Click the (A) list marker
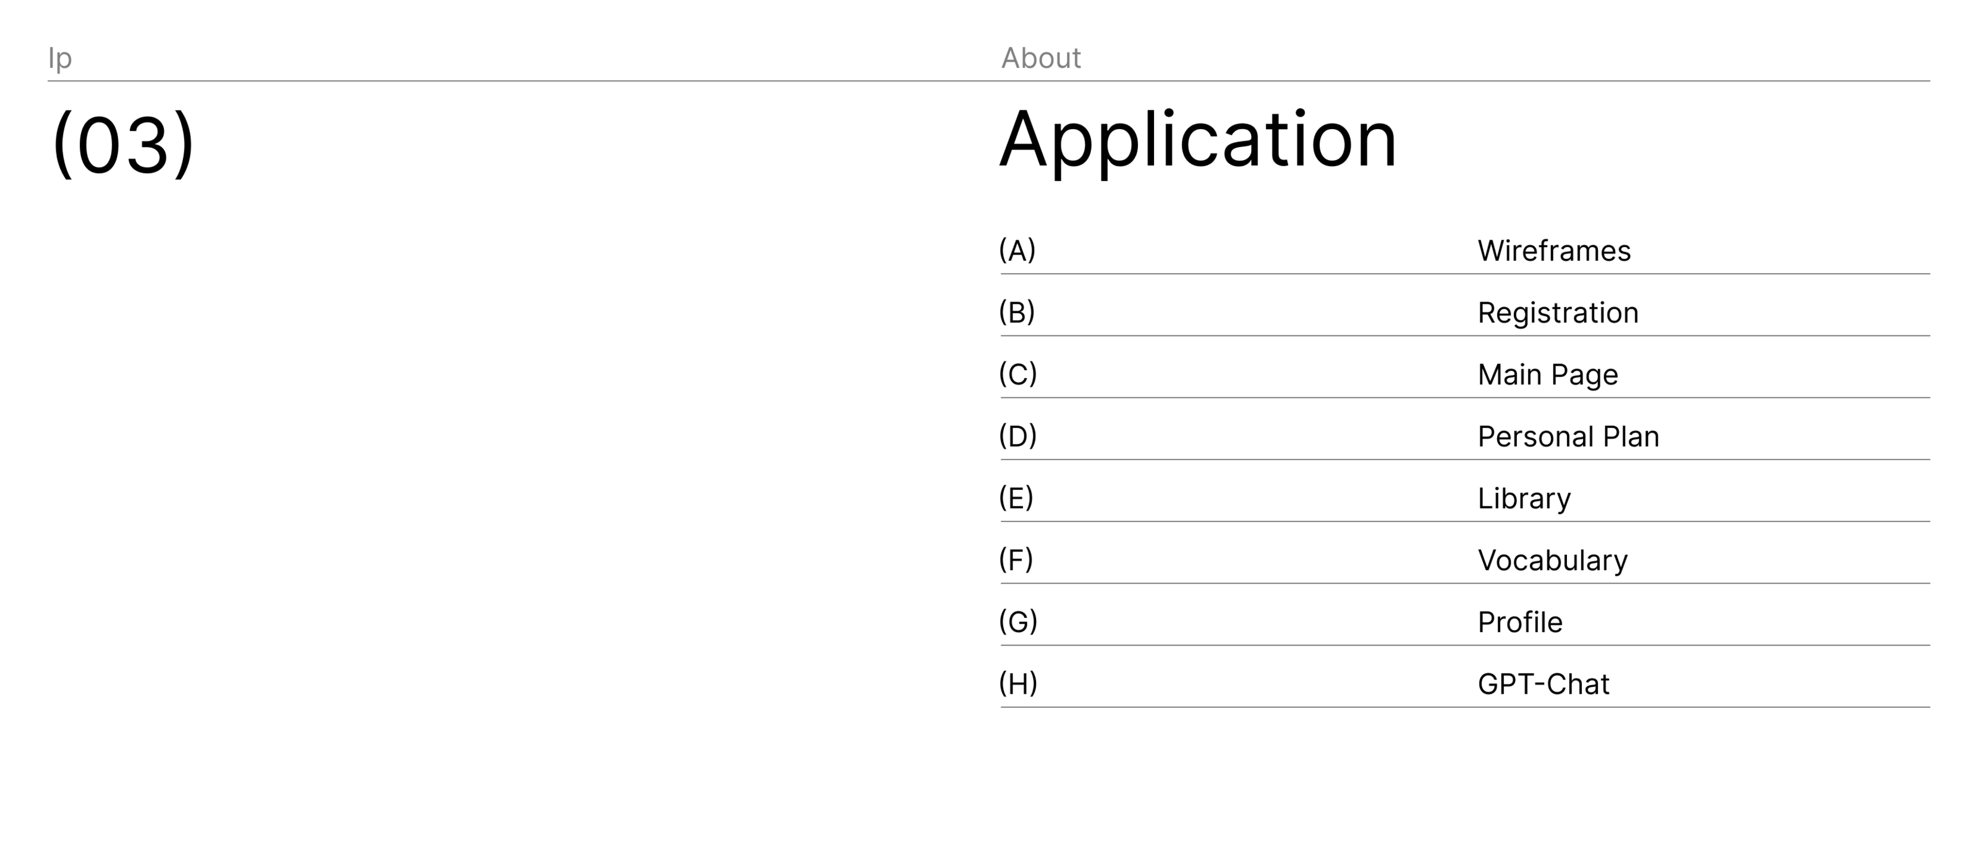 coord(1017,250)
